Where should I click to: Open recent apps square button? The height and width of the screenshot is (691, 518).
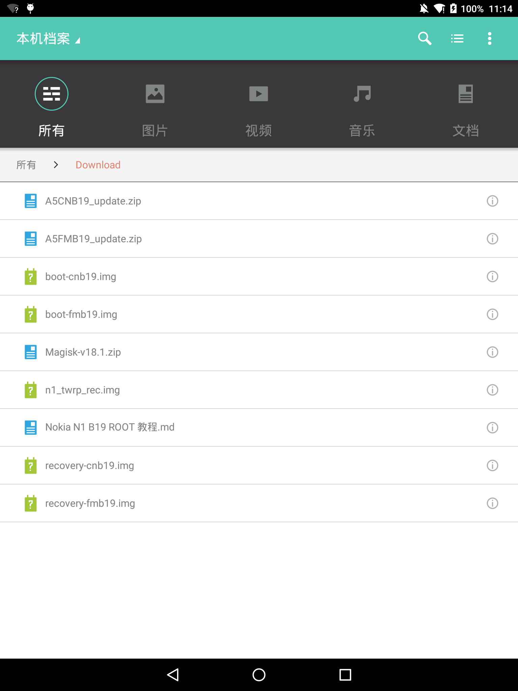point(345,675)
